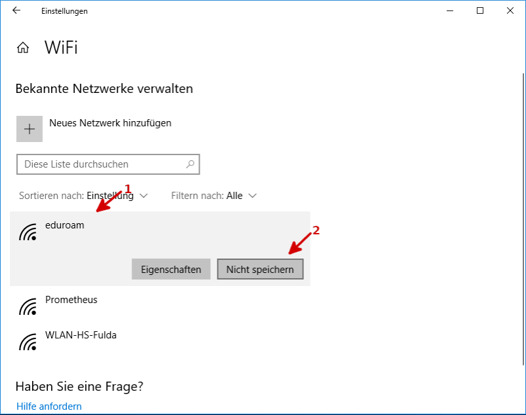Click the plus icon to add a network

(x=29, y=128)
